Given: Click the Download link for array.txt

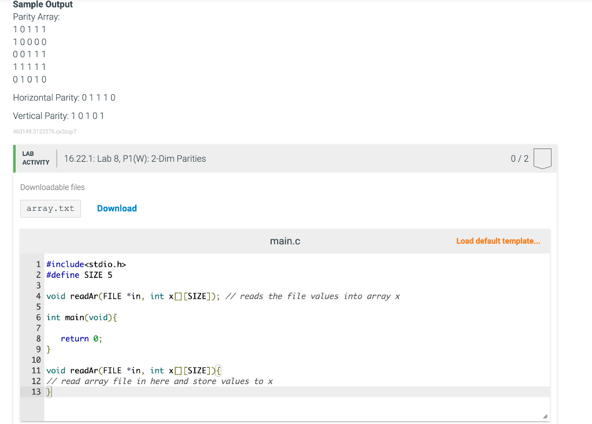Looking at the screenshot, I should [117, 208].
